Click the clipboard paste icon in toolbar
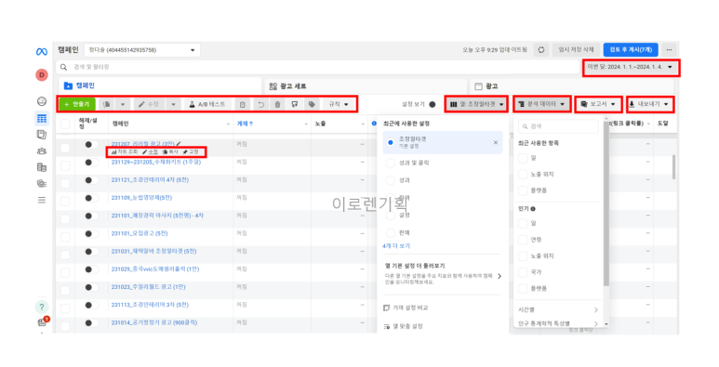This screenshot has width=719, height=367. pyautogui.click(x=243, y=104)
